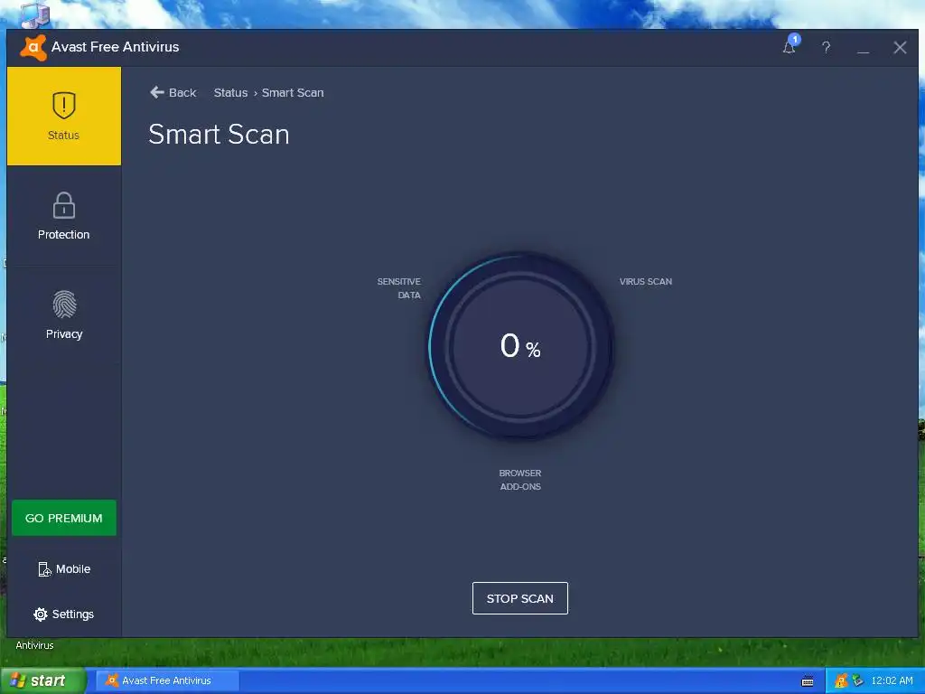Click the scan progress circle showing 0%
This screenshot has height=694, width=925.
(520, 346)
